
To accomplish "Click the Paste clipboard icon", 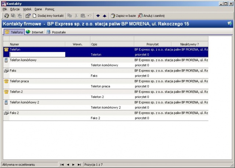I will (83, 15).
